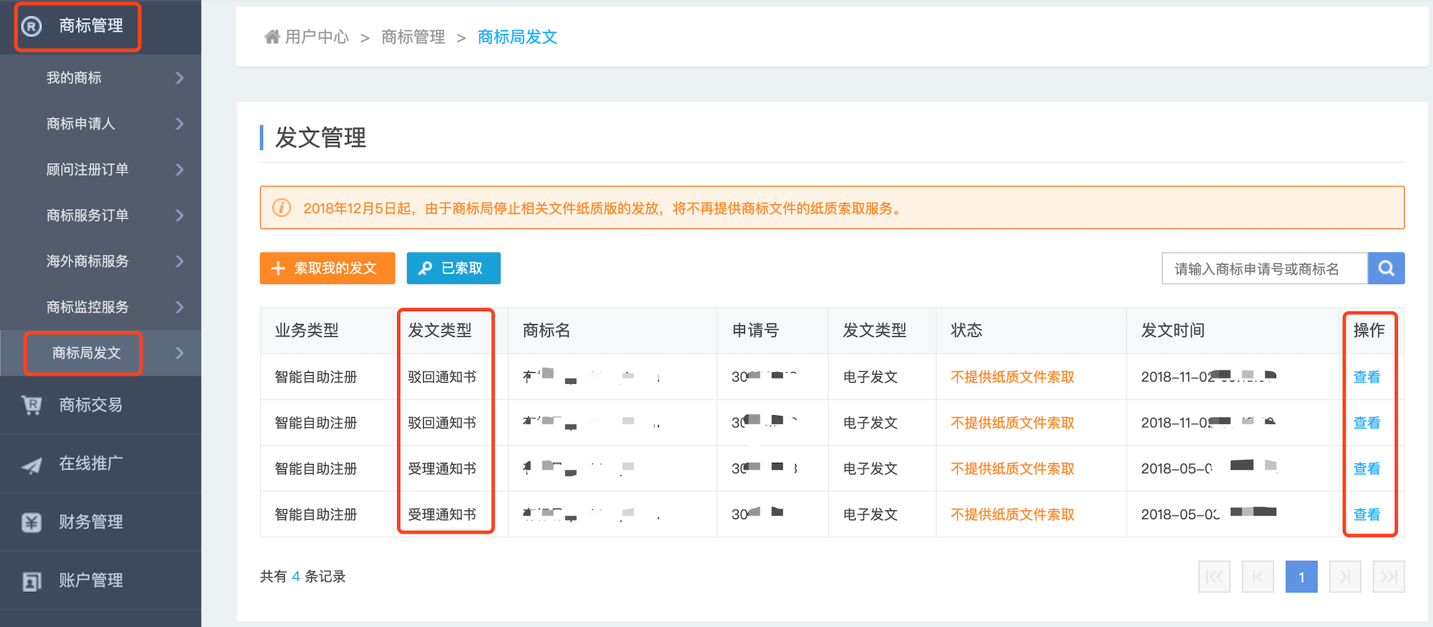Select 商标局发文 sidebar item
This screenshot has width=1433, height=627.
click(101, 353)
